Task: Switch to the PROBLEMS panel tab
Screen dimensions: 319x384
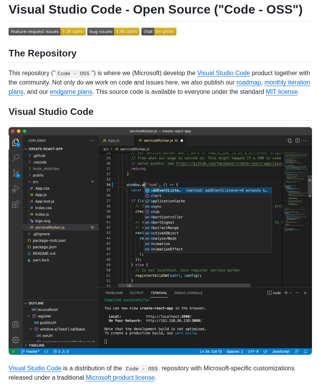Action: tap(114, 293)
